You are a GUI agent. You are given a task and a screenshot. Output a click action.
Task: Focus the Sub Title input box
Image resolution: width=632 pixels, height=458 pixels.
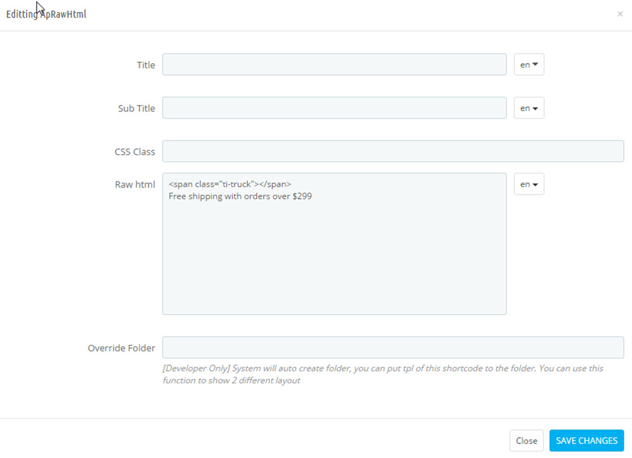[x=334, y=108]
